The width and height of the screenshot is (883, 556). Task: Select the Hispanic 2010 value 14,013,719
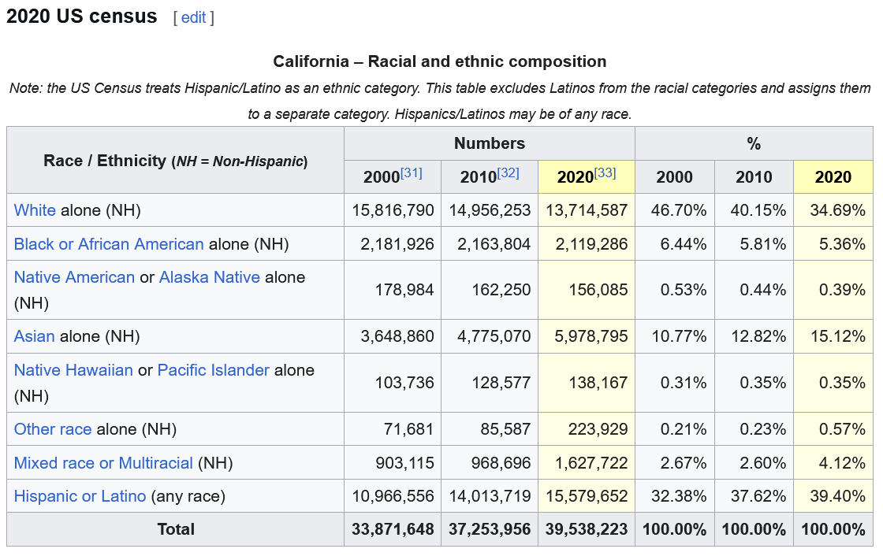click(x=490, y=496)
